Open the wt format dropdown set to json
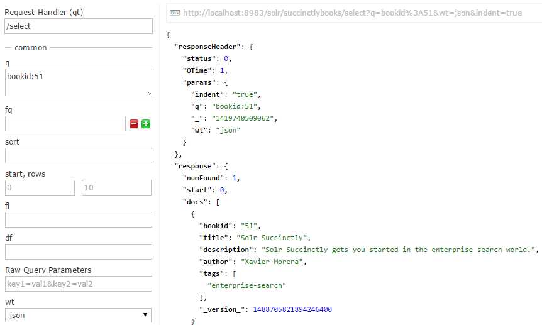Viewport: 542px width, 325px height. point(79,316)
